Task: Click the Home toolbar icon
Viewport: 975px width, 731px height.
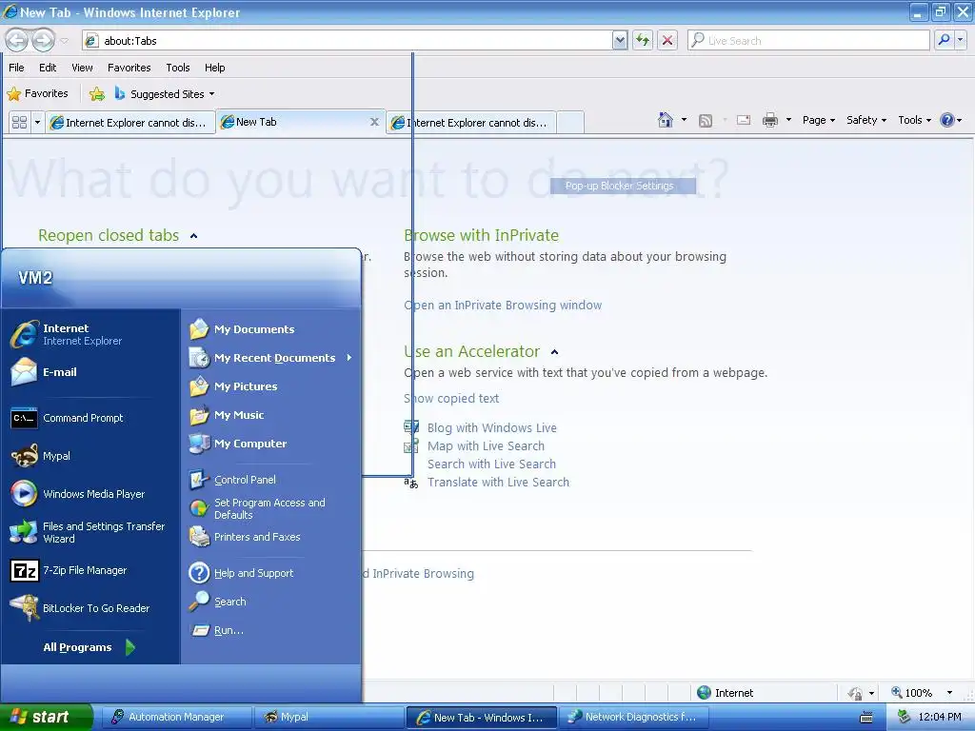Action: tap(666, 120)
